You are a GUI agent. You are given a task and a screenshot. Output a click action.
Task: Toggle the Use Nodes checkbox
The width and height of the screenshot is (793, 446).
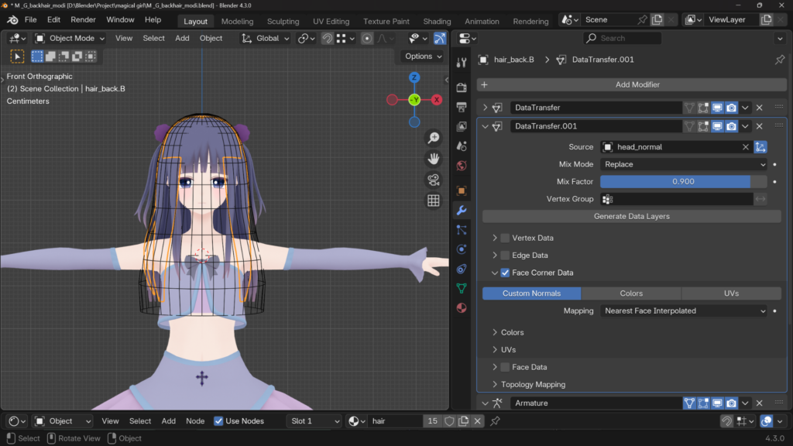218,421
